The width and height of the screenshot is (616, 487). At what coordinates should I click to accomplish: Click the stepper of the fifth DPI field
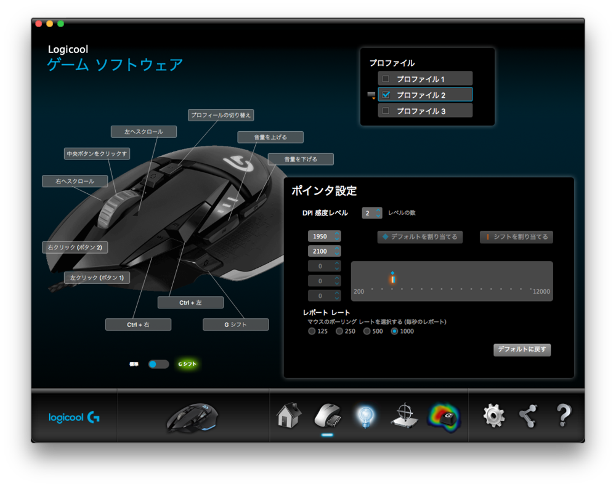pyautogui.click(x=337, y=296)
